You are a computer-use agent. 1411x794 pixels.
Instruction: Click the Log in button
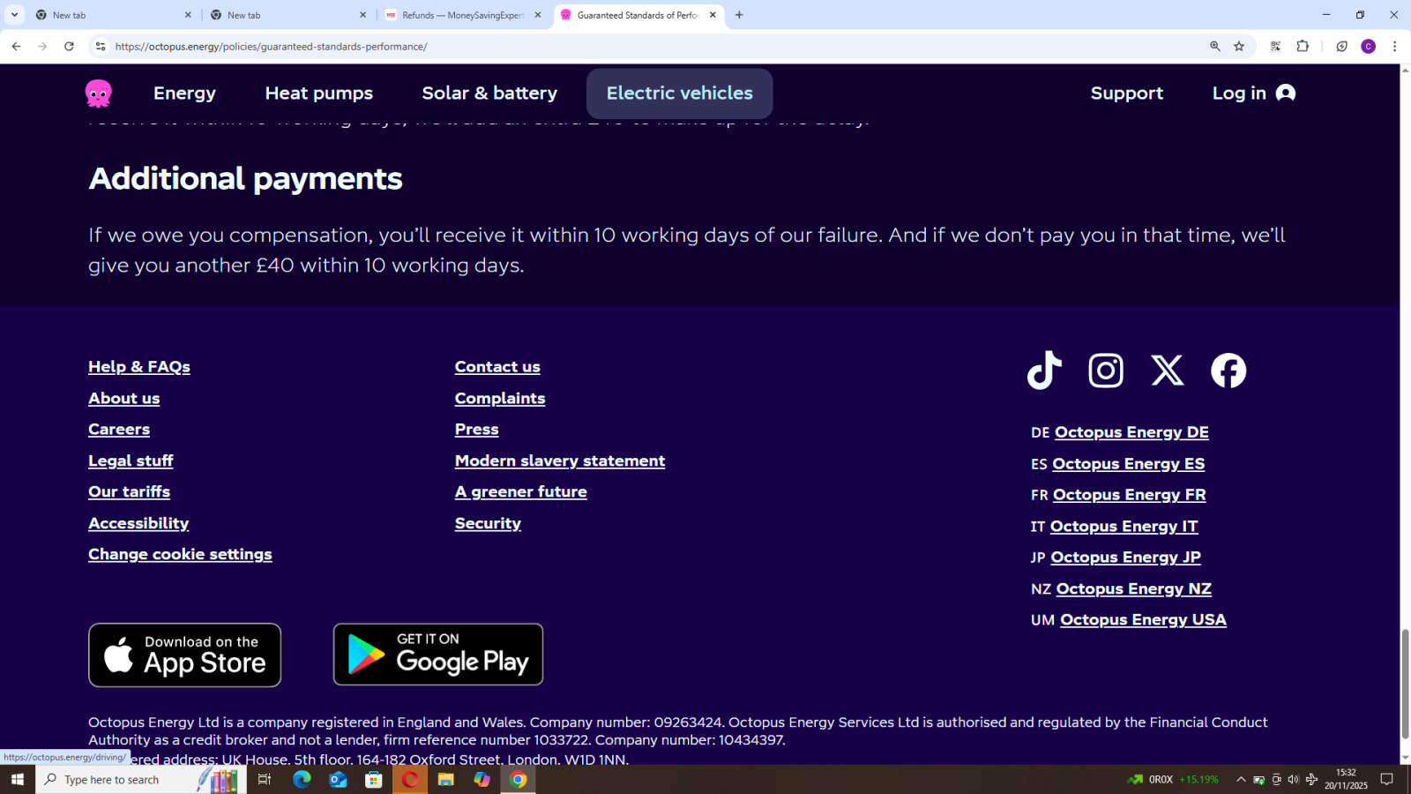1252,94
